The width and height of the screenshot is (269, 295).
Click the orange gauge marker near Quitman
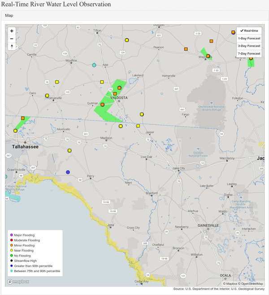click(x=102, y=104)
